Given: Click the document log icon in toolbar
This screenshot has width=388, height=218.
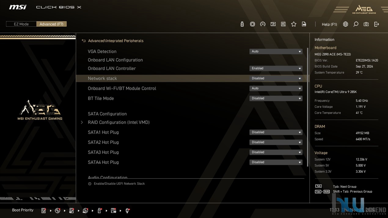Looking at the screenshot, I should click(304, 24).
